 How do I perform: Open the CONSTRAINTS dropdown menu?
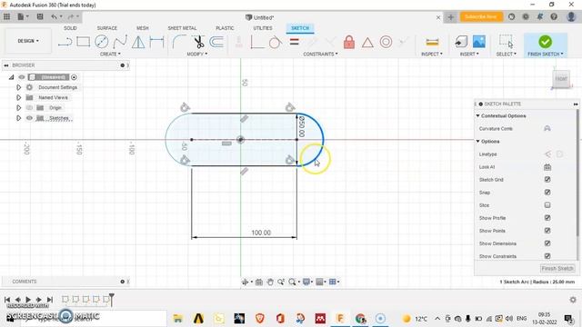pyautogui.click(x=320, y=54)
